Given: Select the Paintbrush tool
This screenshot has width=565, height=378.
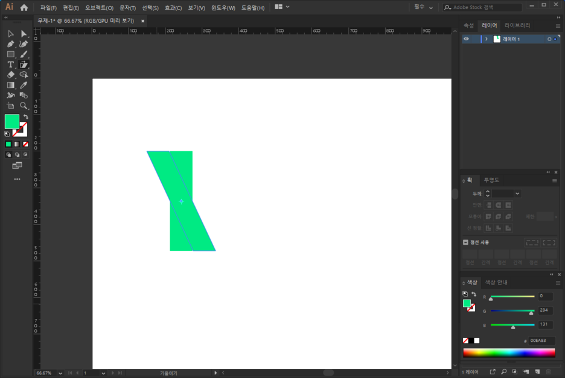Looking at the screenshot, I should point(24,54).
